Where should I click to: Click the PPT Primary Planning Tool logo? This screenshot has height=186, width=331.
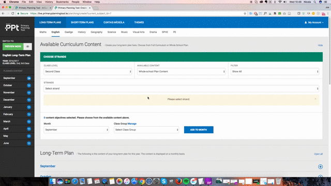(x=17, y=27)
